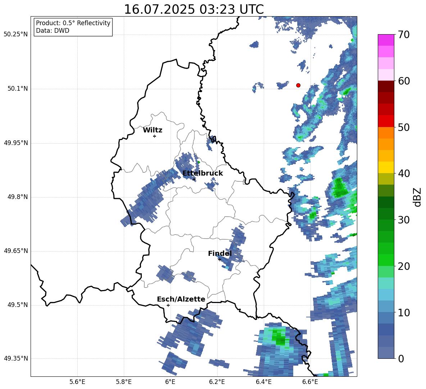Image resolution: width=426 pixels, height=389 pixels.
Task: Click the 20 value on the colorbar
Action: (404, 266)
